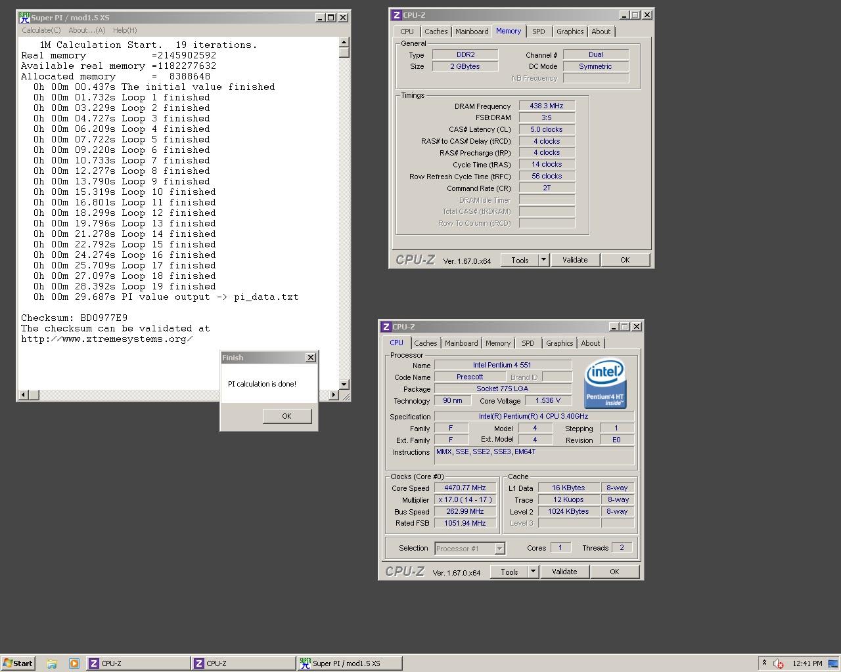This screenshot has height=672, width=841.
Task: Click Bus Speed value 262.99 MHz
Action: click(x=465, y=512)
